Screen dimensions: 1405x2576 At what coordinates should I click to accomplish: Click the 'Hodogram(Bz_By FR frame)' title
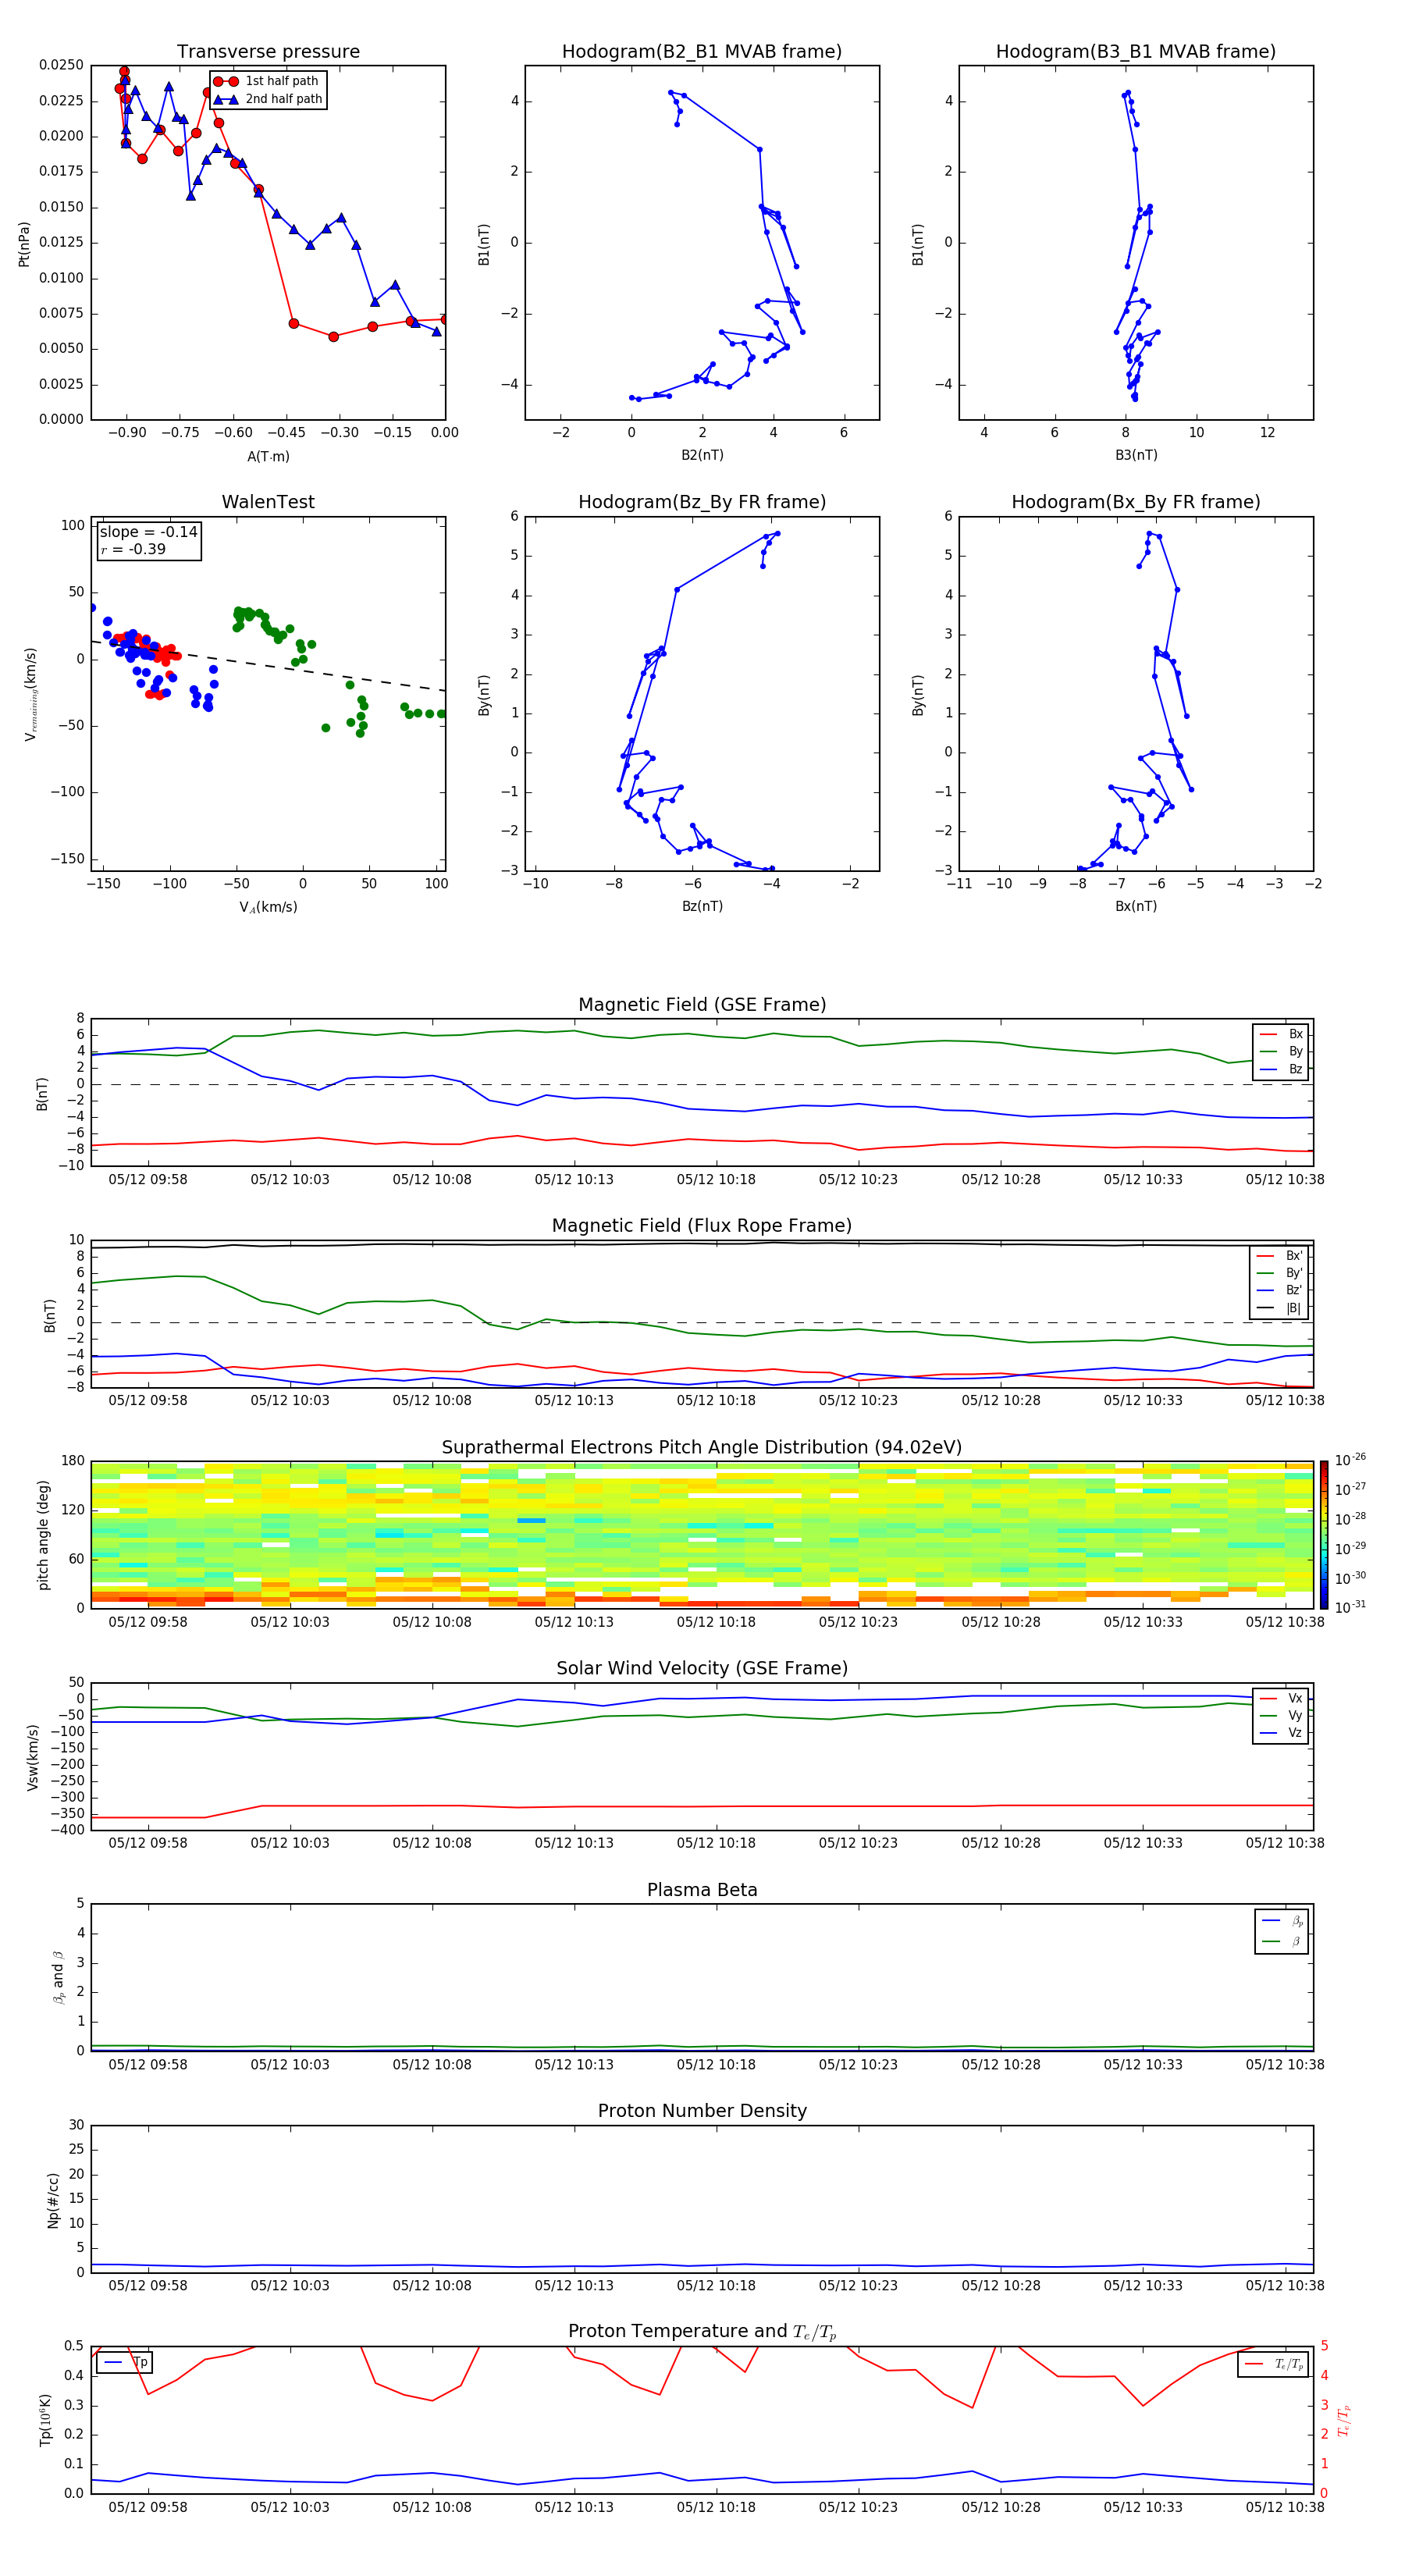click(702, 502)
